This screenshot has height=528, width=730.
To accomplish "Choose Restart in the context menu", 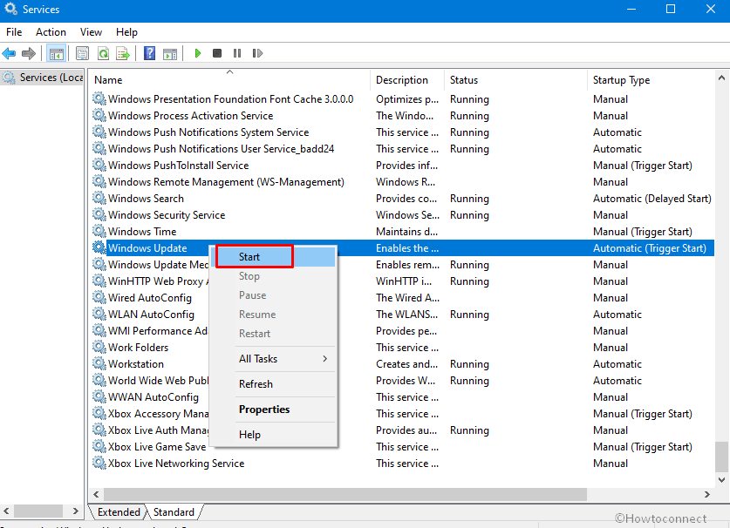I will (x=275, y=333).
